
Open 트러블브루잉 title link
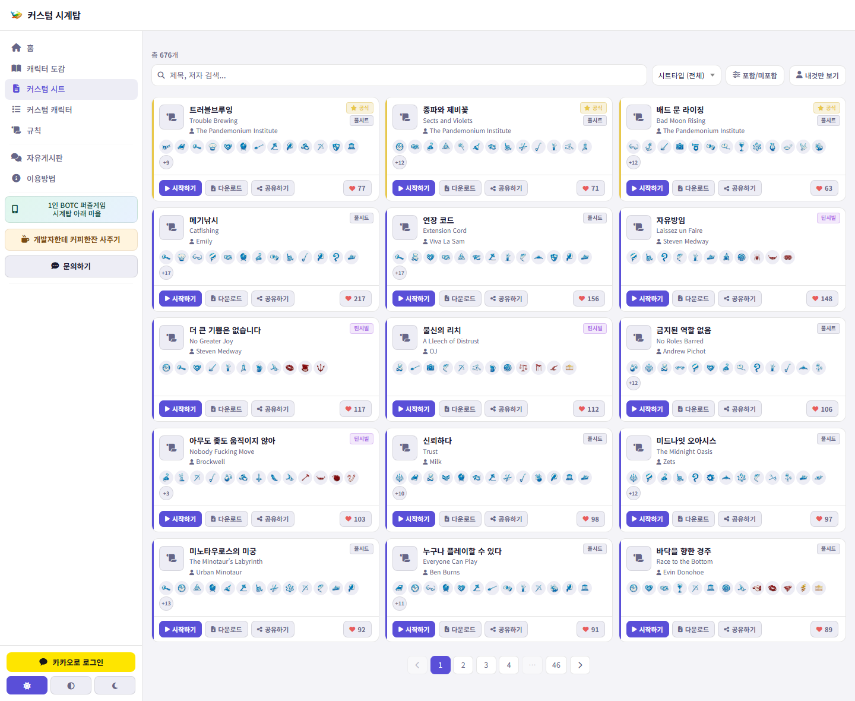[x=211, y=110]
